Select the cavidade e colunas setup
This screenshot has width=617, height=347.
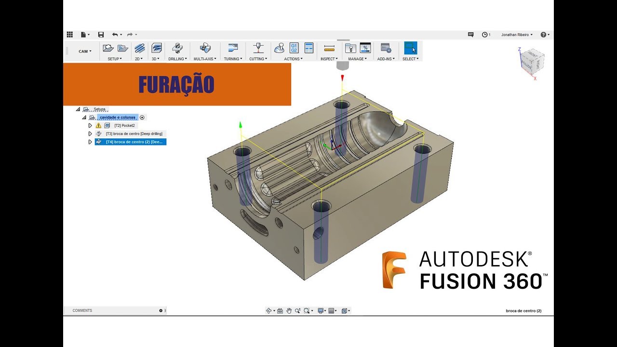tap(117, 117)
